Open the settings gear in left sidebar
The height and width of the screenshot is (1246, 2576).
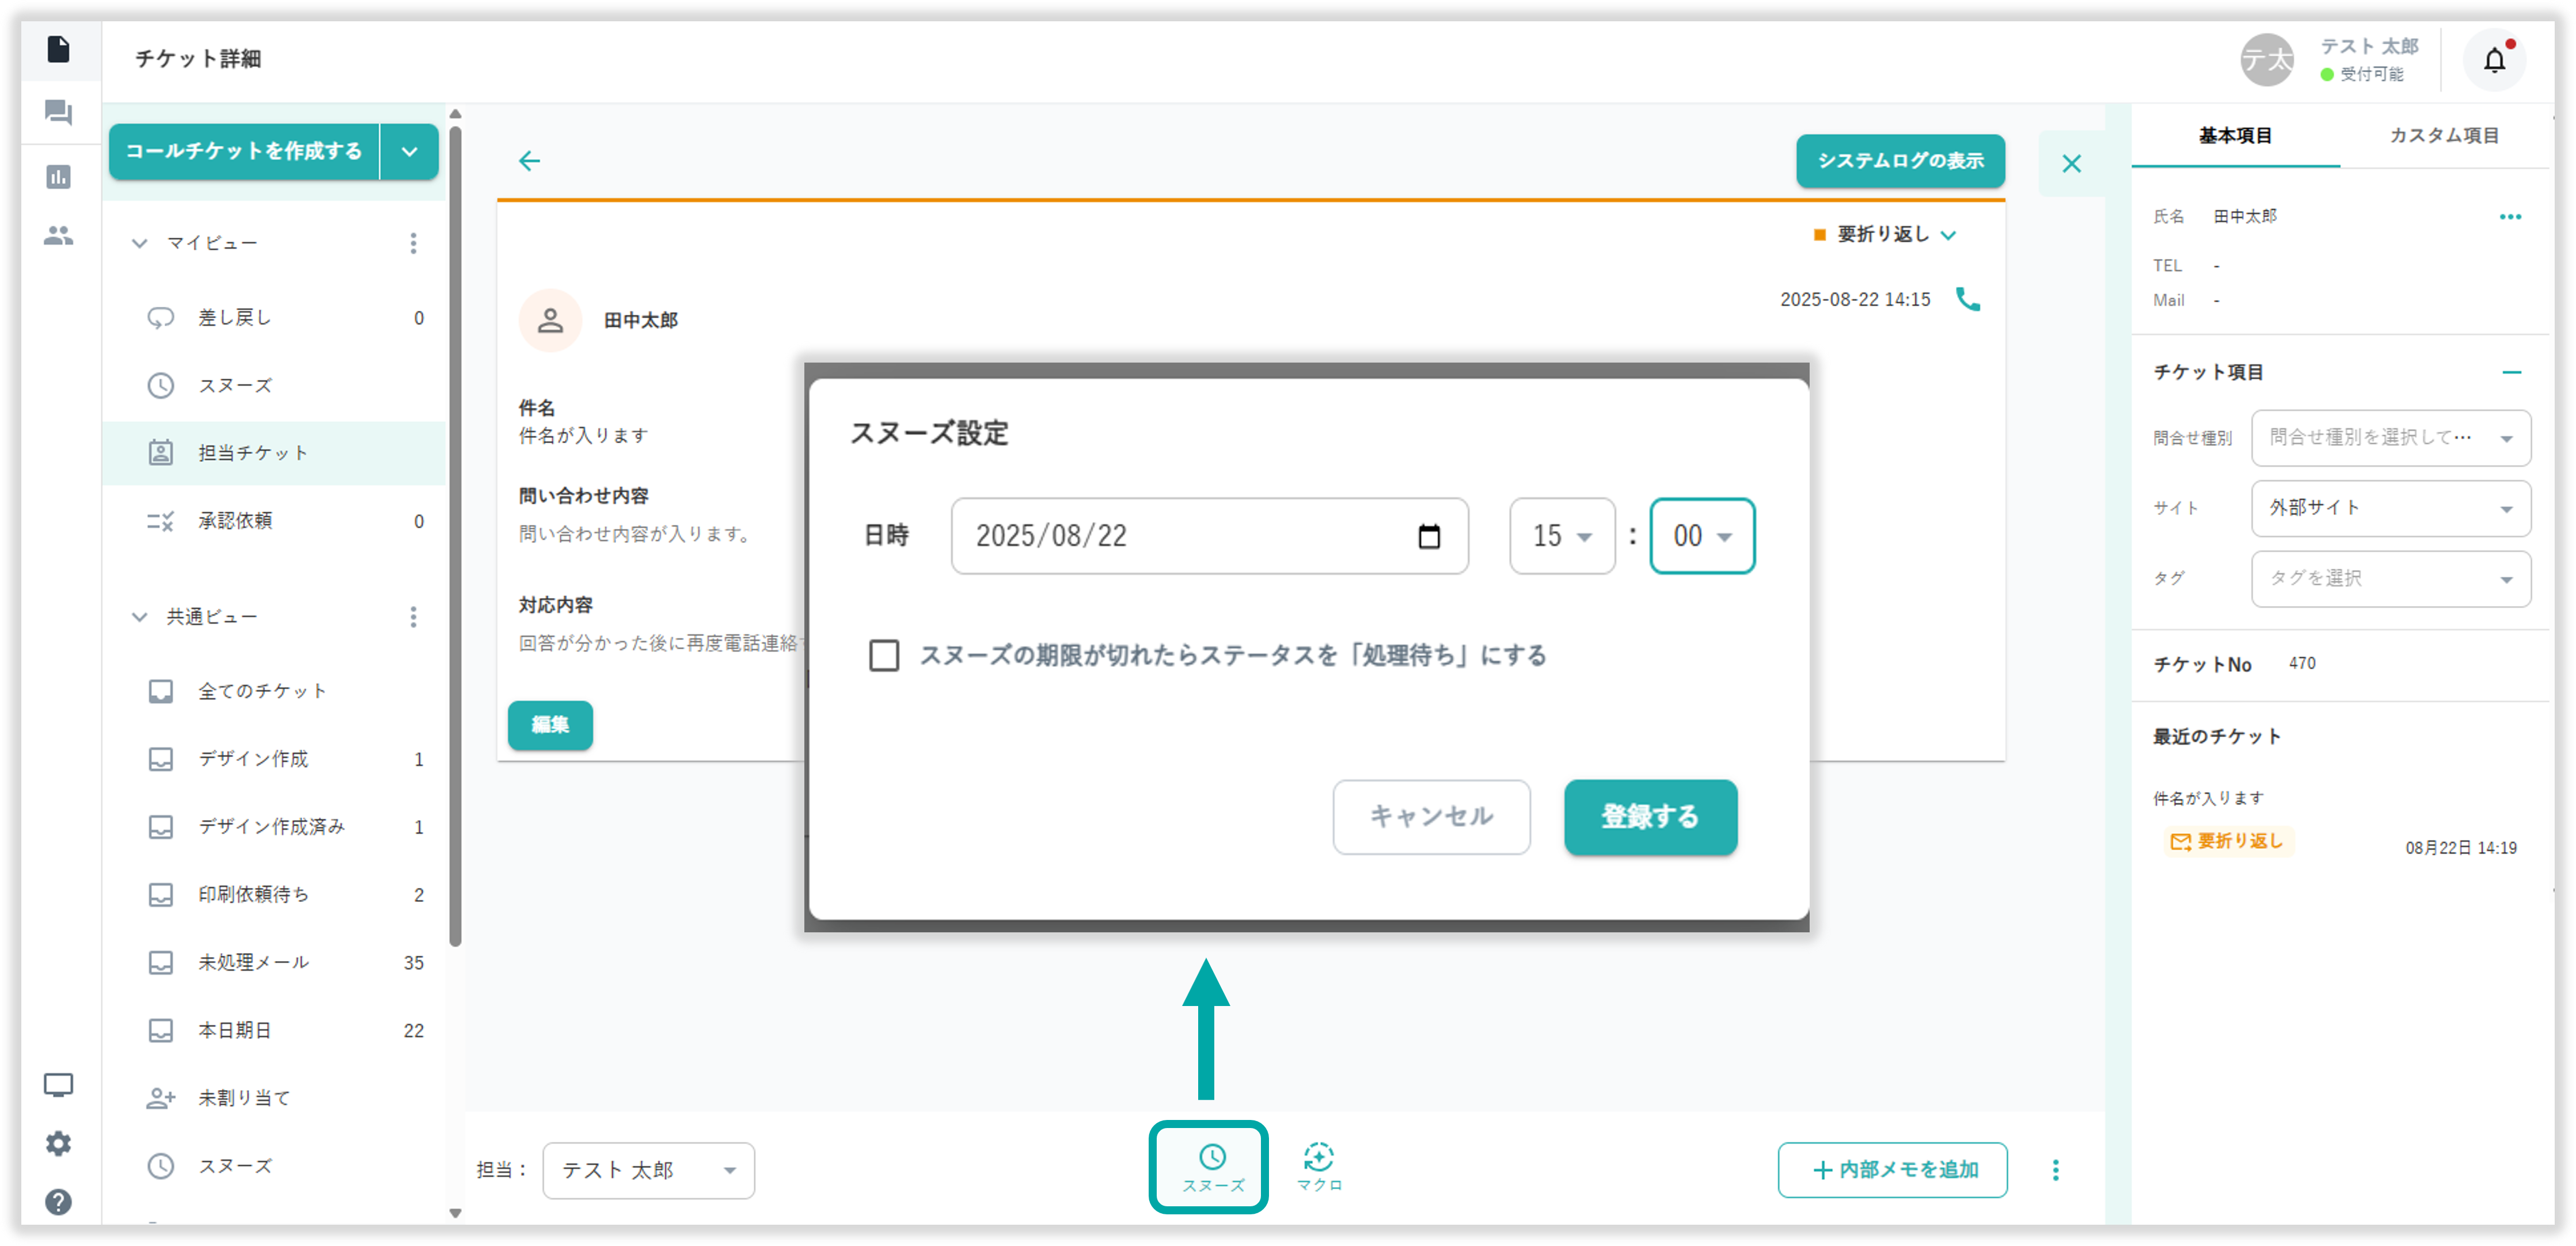[58, 1144]
